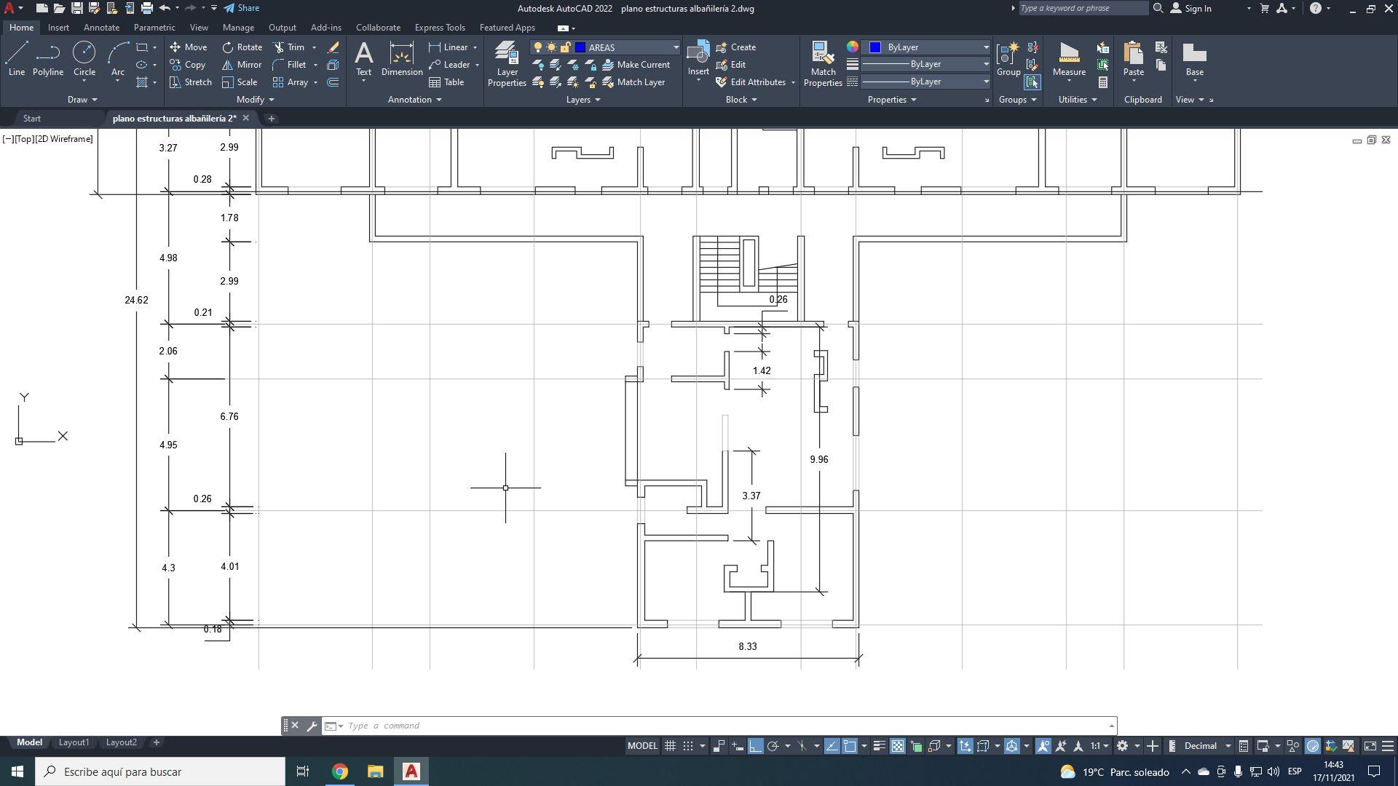Open the AREAS layer dropdown
This screenshot has width=1398, height=786.
click(676, 47)
